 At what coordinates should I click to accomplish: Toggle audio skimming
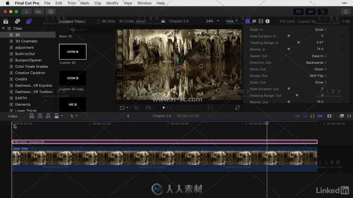tap(305, 116)
